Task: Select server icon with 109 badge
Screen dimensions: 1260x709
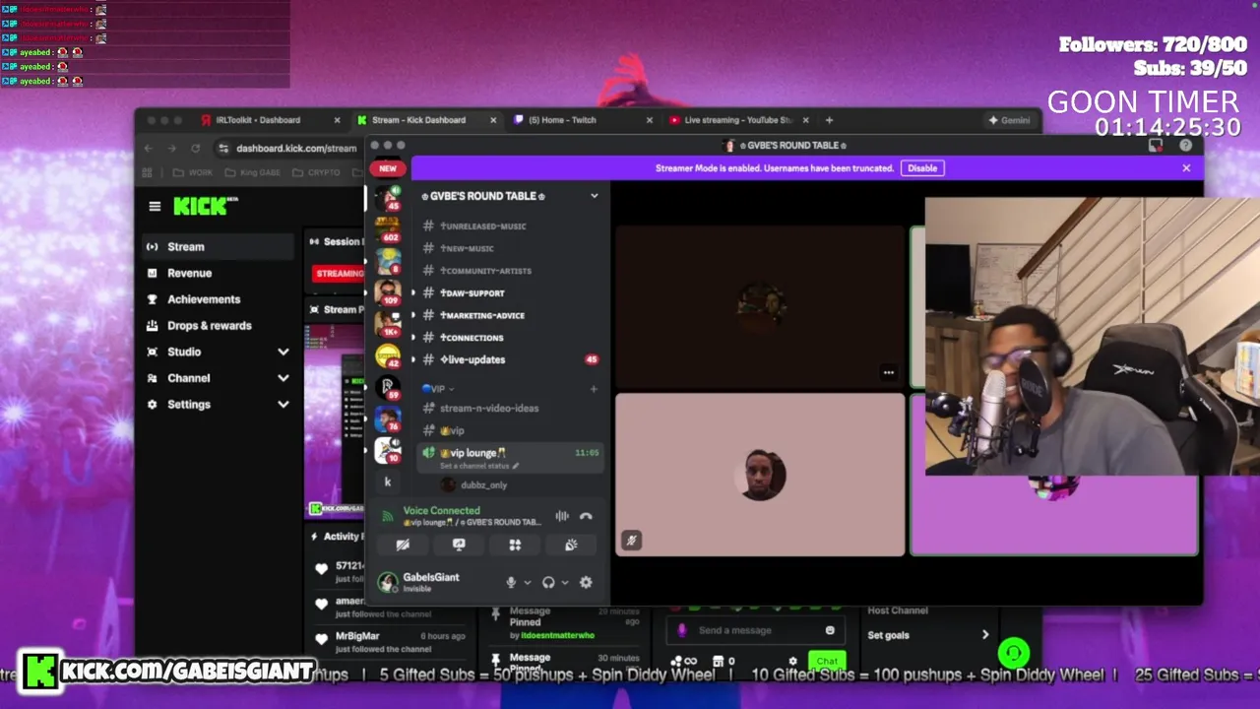Action: [x=388, y=292]
